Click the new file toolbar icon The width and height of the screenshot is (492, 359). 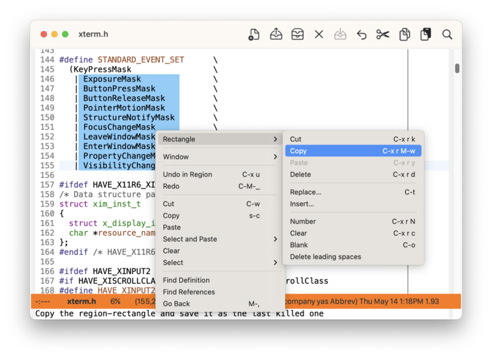[254, 34]
